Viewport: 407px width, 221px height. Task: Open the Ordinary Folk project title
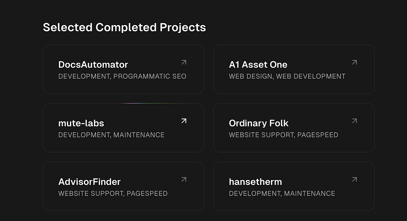[259, 123]
